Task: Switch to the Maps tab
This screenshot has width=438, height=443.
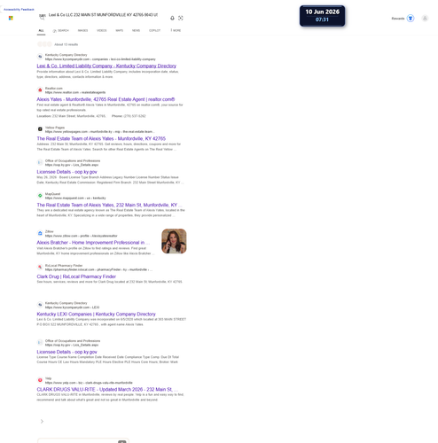Action: (119, 30)
